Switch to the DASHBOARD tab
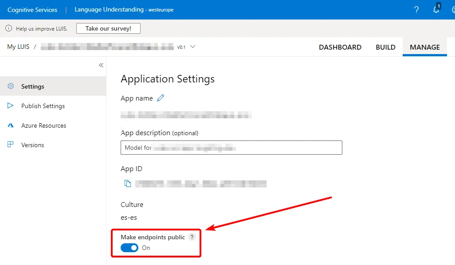The image size is (455, 265). point(340,47)
